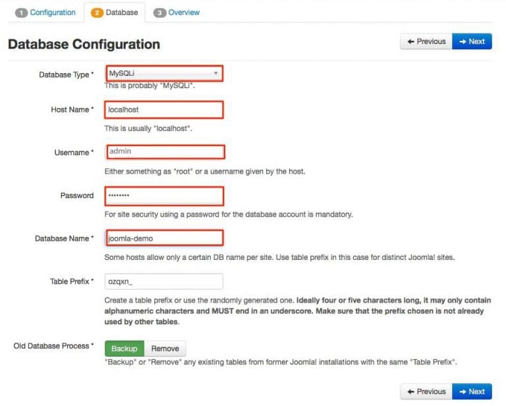This screenshot has width=506, height=406.
Task: Open the Database Type MySQLi dropdown
Action: [x=164, y=74]
